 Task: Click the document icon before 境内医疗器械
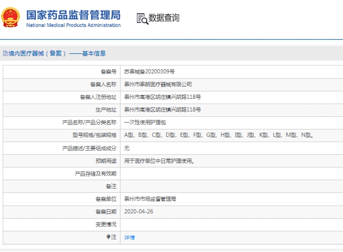point(5,53)
